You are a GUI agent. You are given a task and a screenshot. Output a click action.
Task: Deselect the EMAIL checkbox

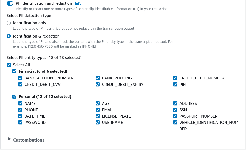click(98, 110)
